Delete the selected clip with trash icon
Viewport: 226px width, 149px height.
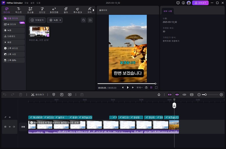(x=21, y=95)
